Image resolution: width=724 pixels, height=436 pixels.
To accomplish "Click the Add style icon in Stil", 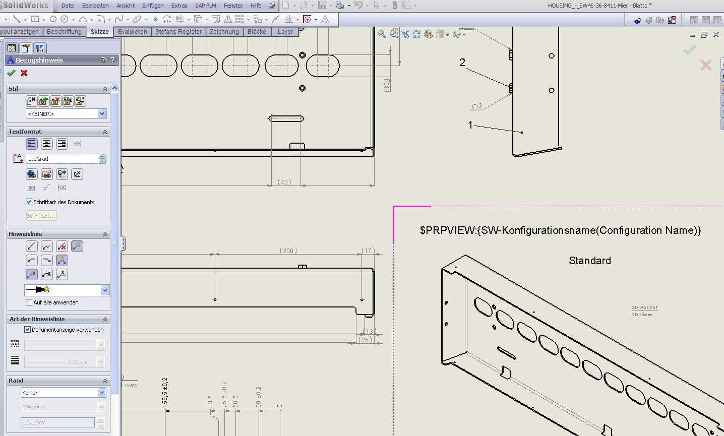I will (43, 101).
